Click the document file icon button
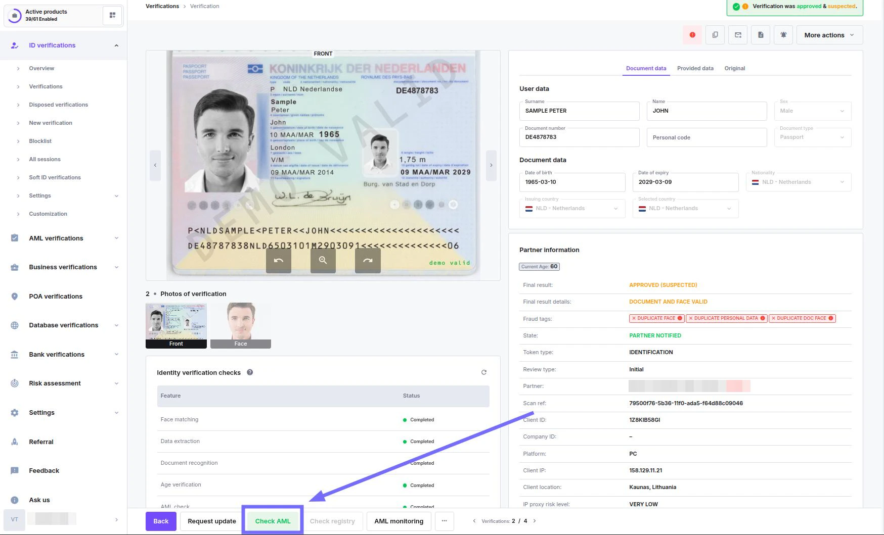This screenshot has width=884, height=535. coord(761,35)
